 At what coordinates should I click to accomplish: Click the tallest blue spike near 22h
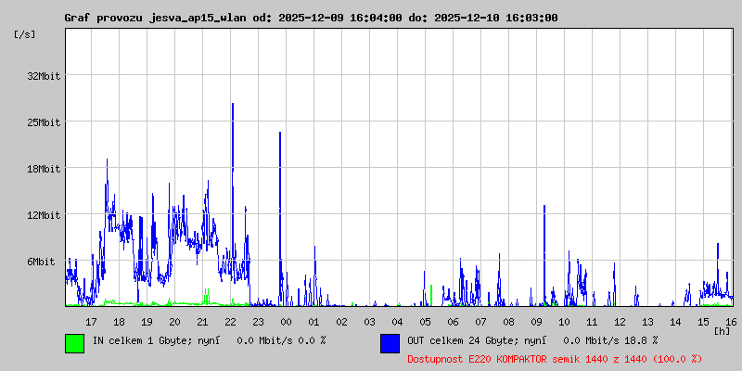pyautogui.click(x=233, y=189)
